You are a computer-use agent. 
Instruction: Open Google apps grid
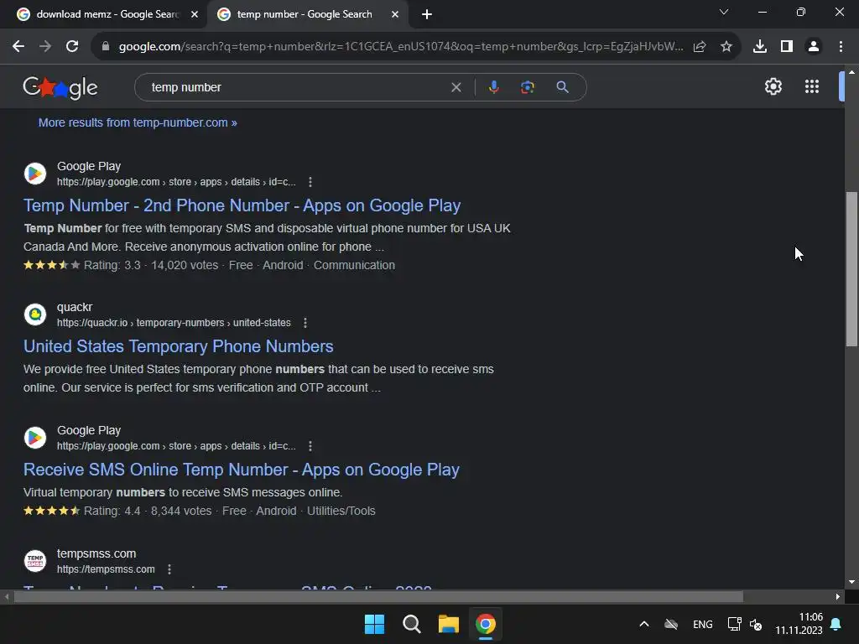pyautogui.click(x=812, y=86)
